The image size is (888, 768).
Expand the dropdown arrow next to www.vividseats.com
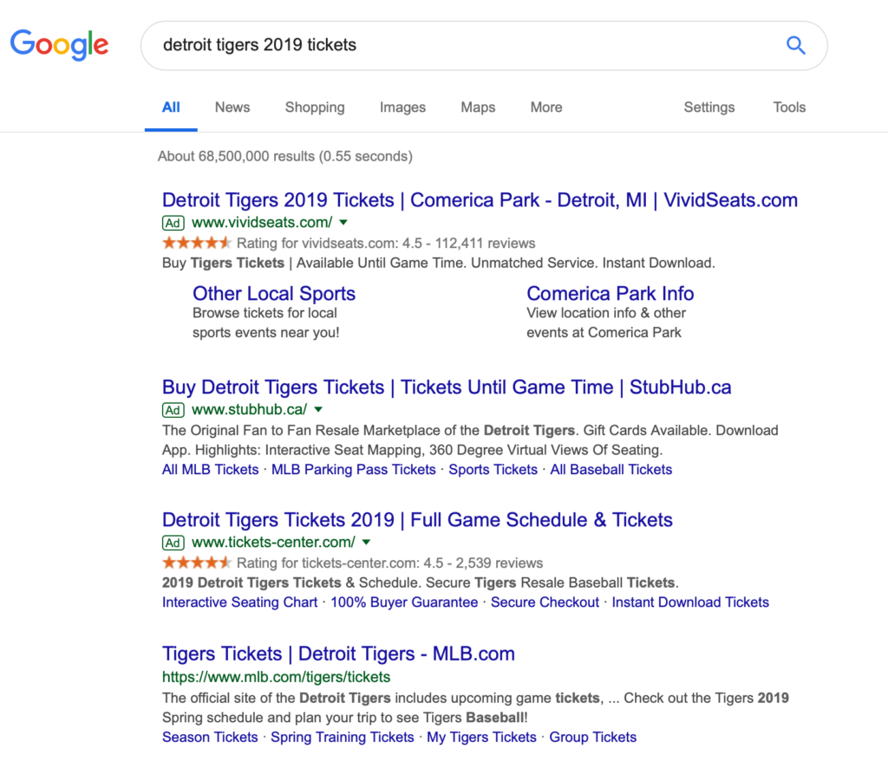tap(343, 223)
